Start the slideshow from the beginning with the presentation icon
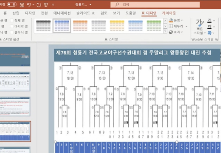This screenshot has height=153, width=221. [46, 5]
